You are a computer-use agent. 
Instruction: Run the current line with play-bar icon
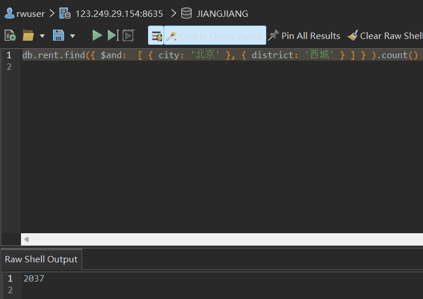(113, 35)
